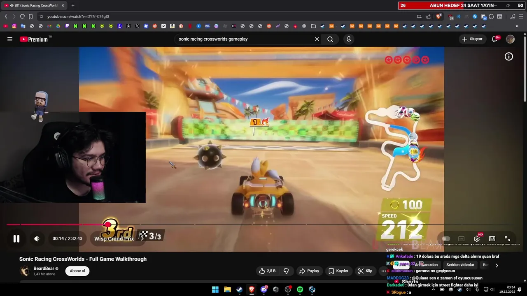This screenshot has height=296, width=527.
Task: Open the X (Twitter) bookmark
Action: click(x=137, y=26)
